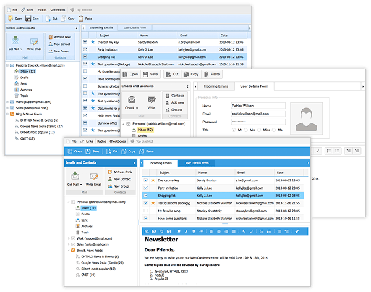Click Open in the blue front window toolbar
Image resolution: width=371 pixels, height=292 pixels.
click(x=75, y=151)
